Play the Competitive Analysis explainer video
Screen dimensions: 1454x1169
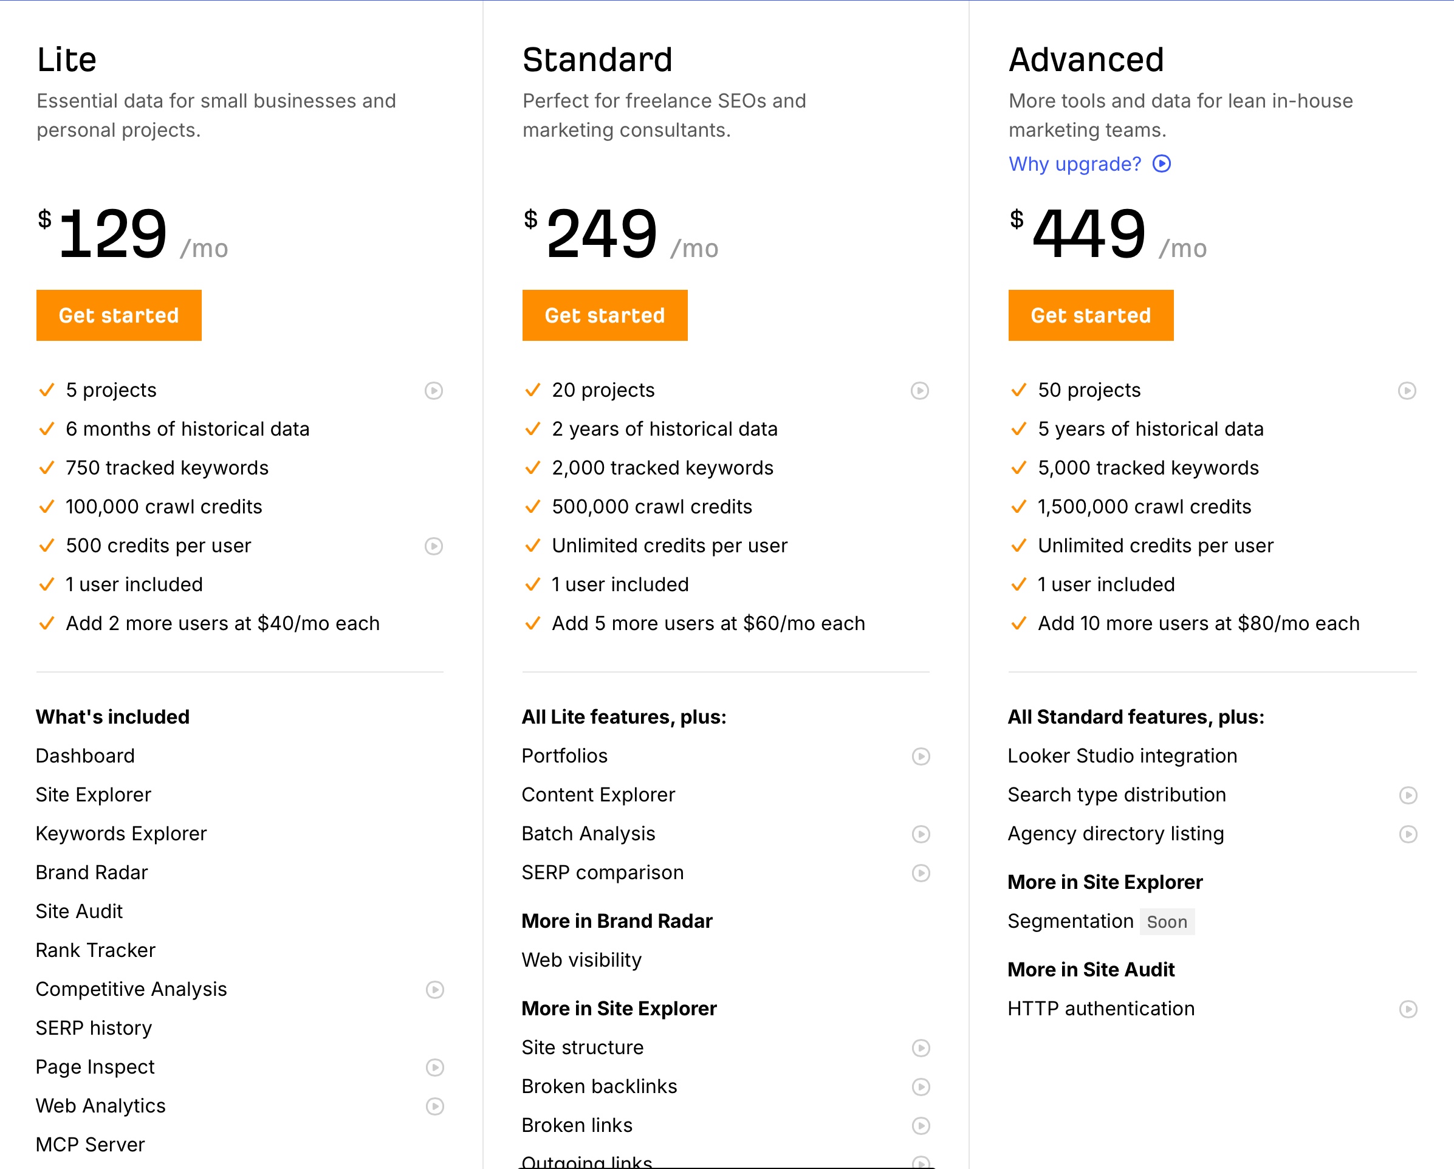434,990
